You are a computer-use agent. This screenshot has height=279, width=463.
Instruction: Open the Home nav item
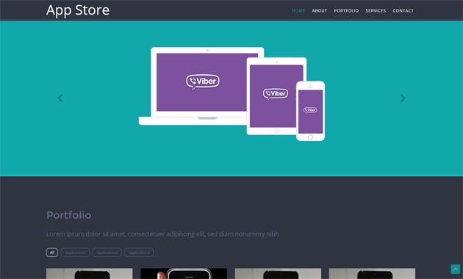[x=298, y=10]
